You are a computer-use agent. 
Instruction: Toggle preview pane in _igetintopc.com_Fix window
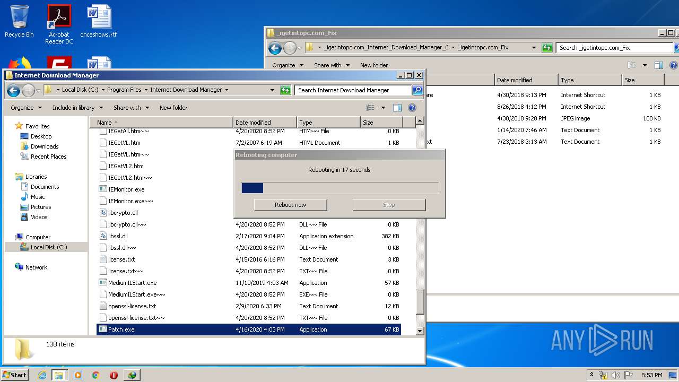tap(659, 65)
